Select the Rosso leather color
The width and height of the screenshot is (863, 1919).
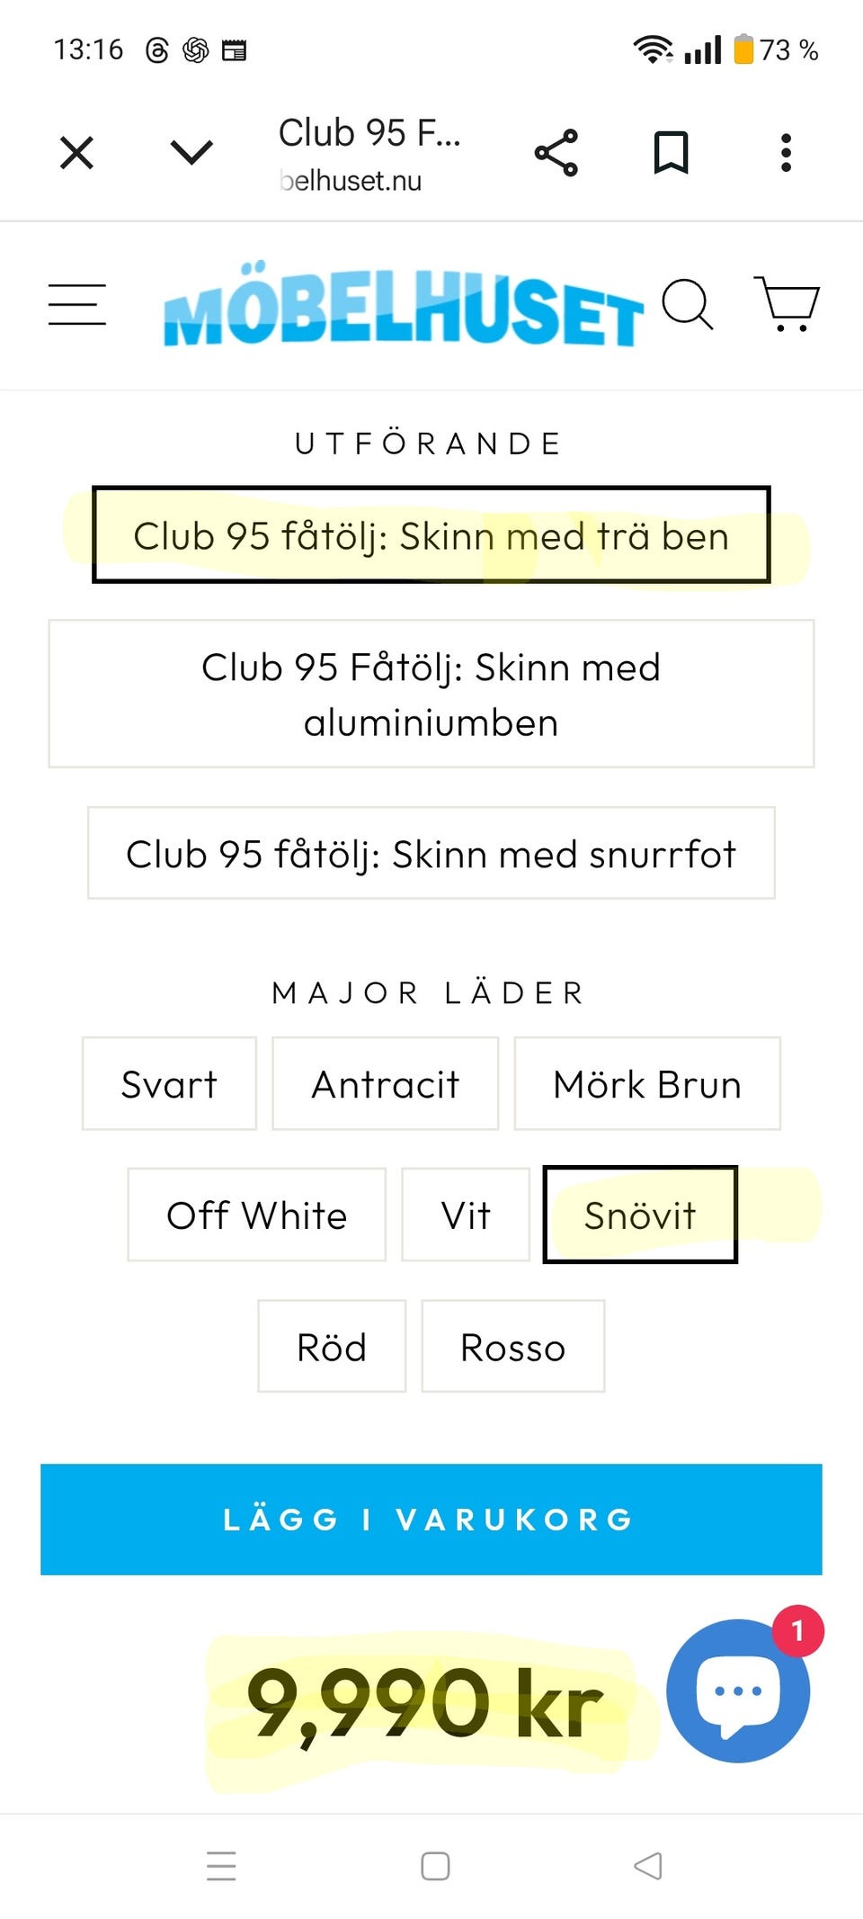tap(512, 1347)
